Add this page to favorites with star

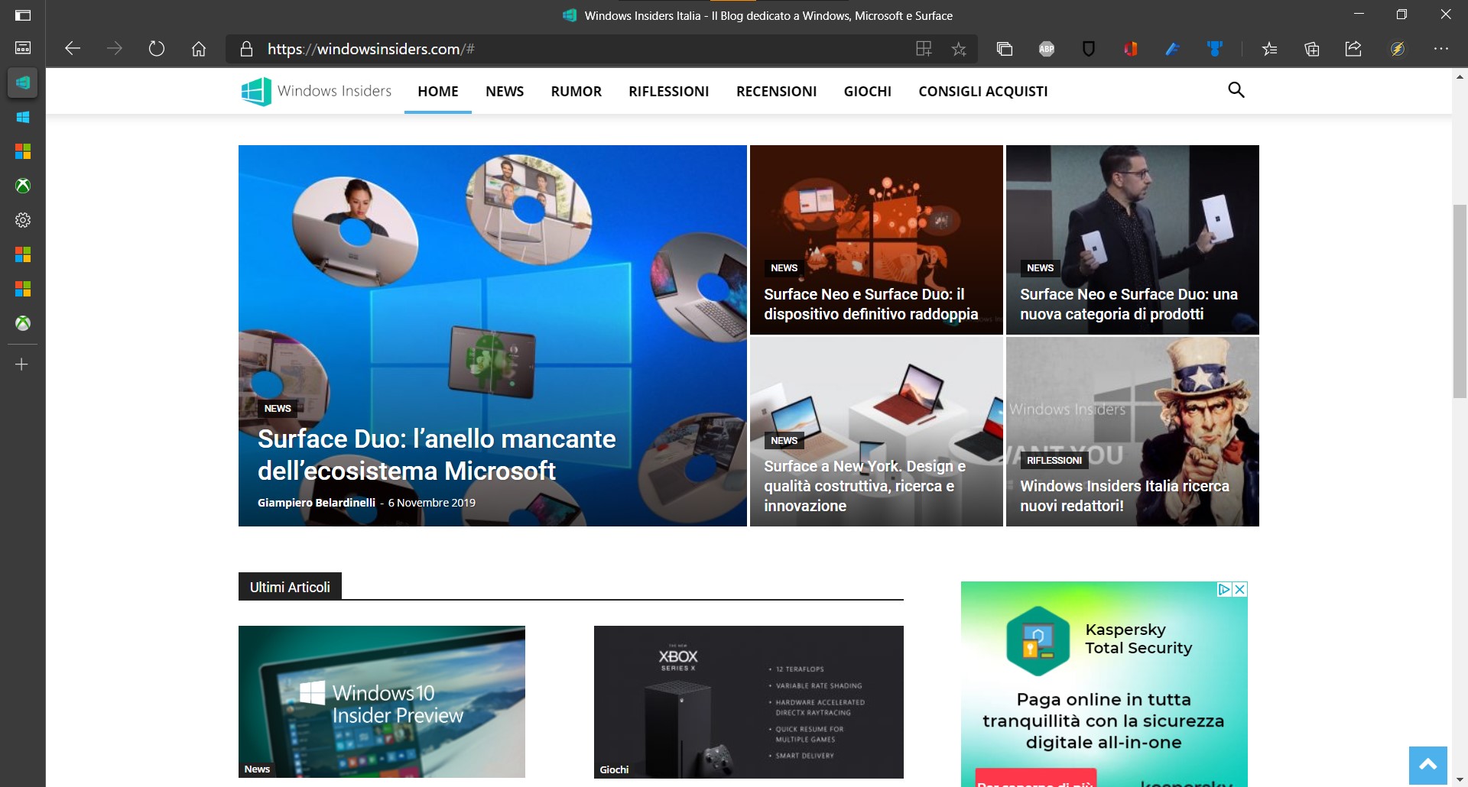959,49
